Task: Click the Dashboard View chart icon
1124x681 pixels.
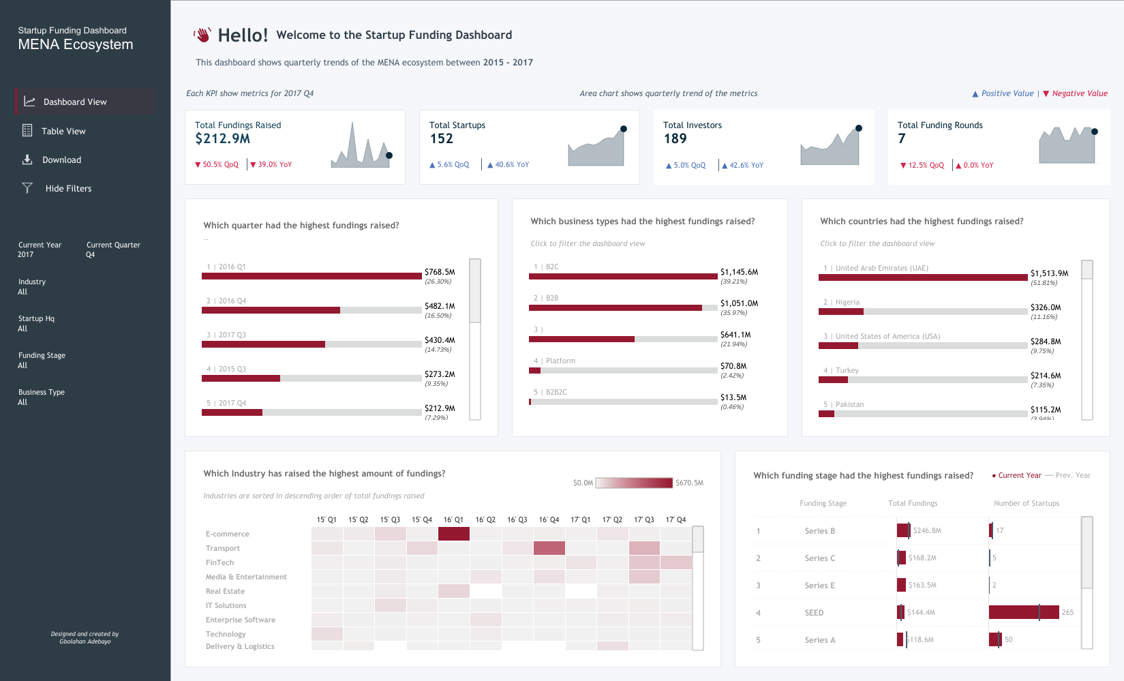Action: click(x=29, y=102)
